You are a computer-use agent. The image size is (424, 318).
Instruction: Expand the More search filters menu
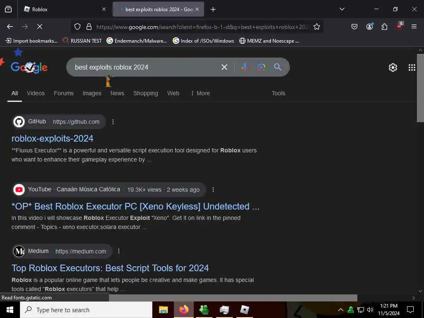[200, 93]
